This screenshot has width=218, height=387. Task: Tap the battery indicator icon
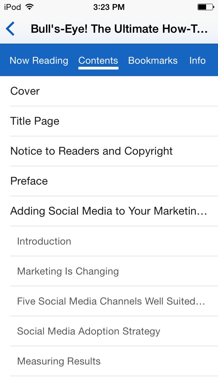(x=206, y=7)
